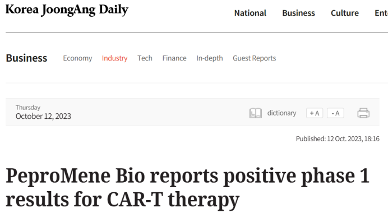Click the Published timestamp text
This screenshot has width=388, height=213.
click(x=338, y=139)
